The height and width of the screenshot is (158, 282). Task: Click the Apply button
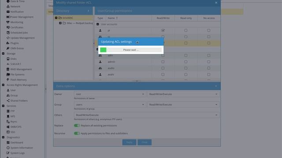[129, 142]
